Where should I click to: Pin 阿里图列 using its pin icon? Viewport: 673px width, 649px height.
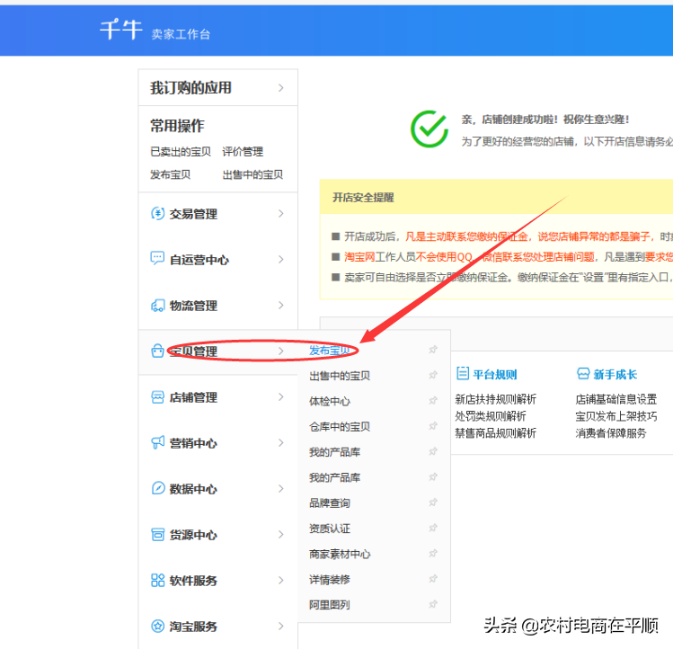coord(433,604)
